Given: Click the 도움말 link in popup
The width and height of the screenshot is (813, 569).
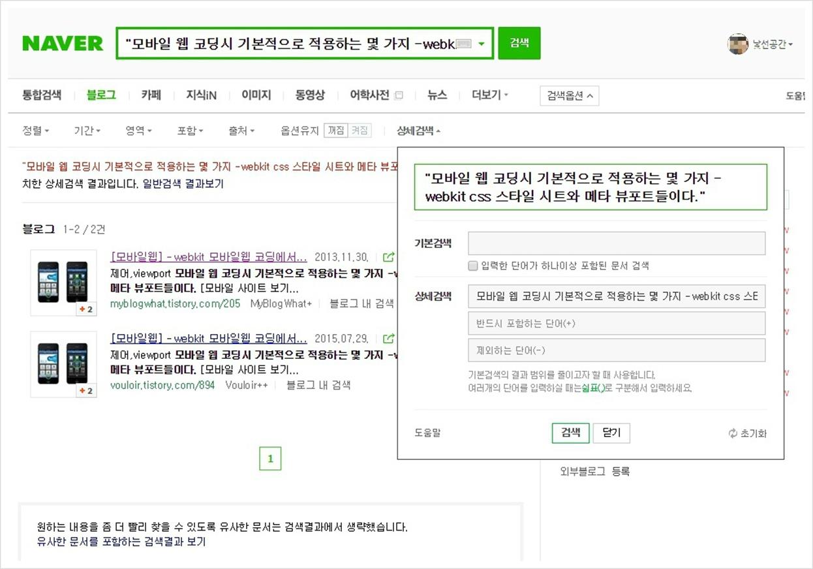Looking at the screenshot, I should click(x=427, y=433).
